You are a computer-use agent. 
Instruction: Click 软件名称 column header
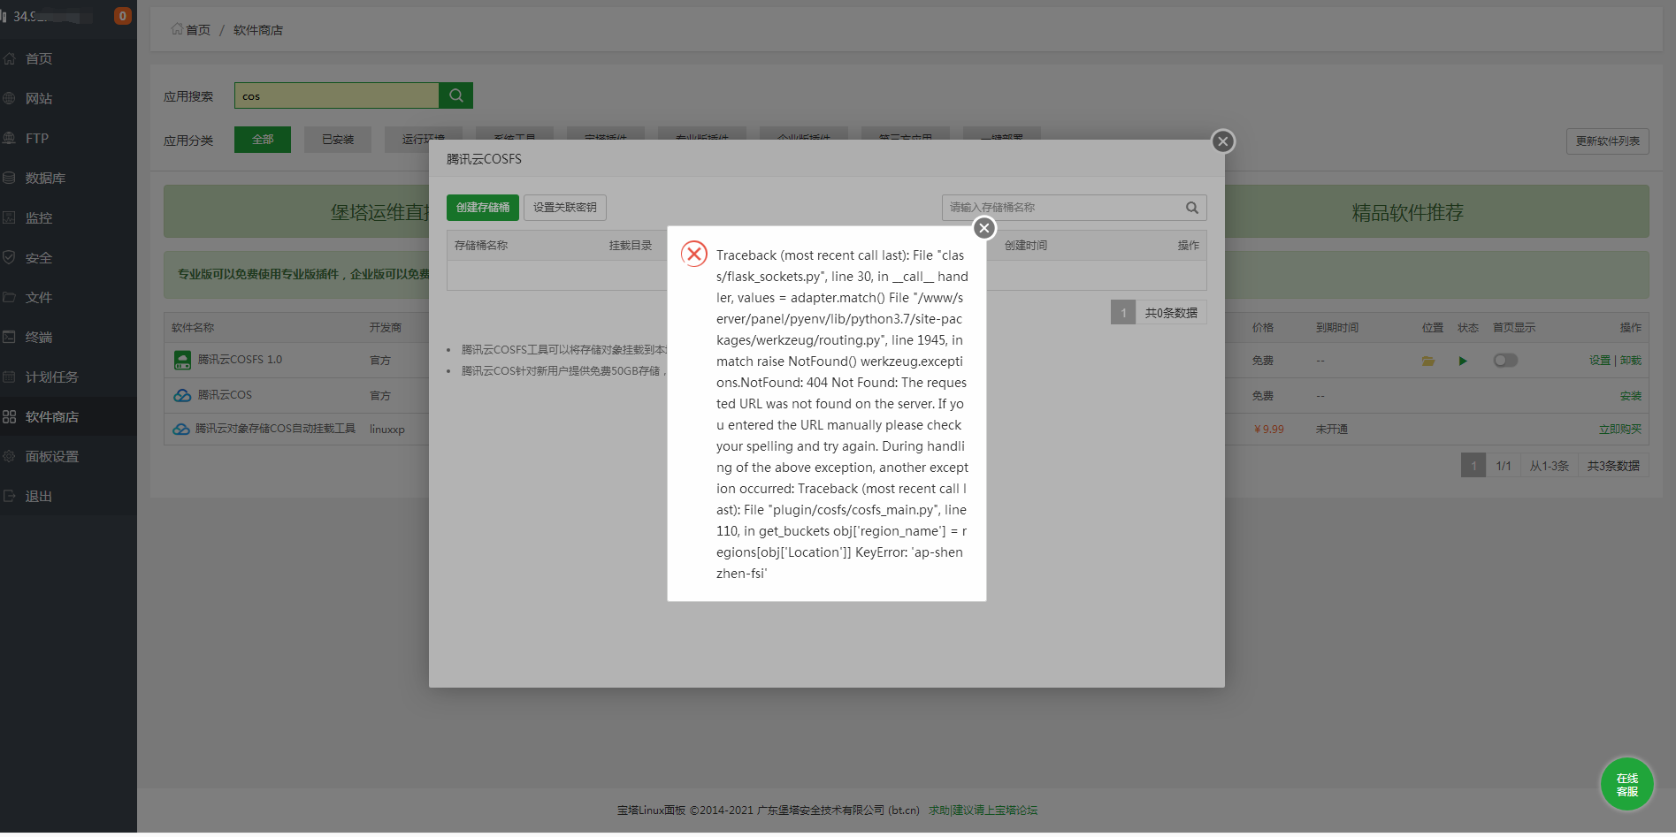tap(193, 328)
